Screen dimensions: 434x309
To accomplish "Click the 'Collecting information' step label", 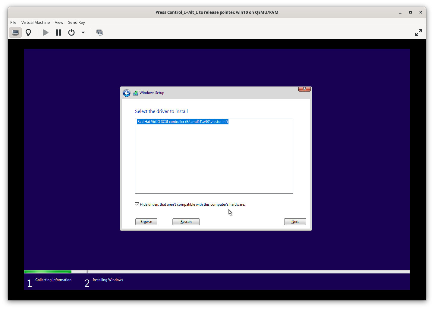I will click(53, 280).
